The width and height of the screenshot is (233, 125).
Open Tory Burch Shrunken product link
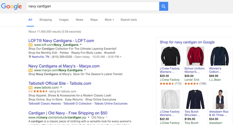[193, 113]
